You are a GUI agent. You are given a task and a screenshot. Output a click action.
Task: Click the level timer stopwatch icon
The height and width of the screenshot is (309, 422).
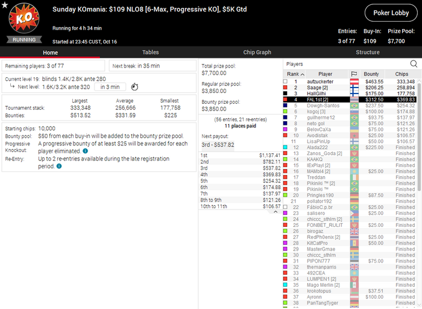[x=134, y=87]
